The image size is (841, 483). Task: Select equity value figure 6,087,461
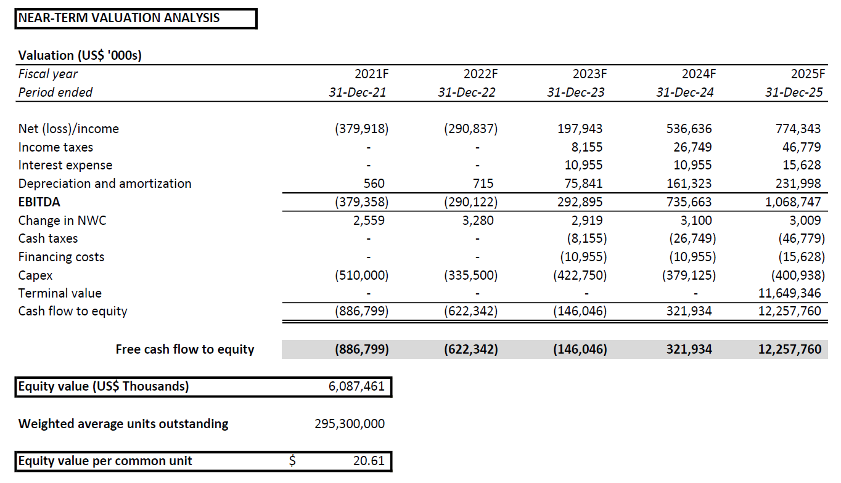click(x=356, y=386)
